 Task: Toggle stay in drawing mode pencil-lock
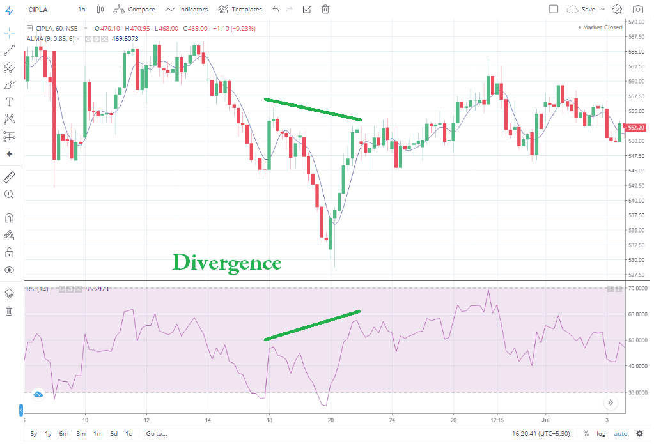tap(9, 235)
